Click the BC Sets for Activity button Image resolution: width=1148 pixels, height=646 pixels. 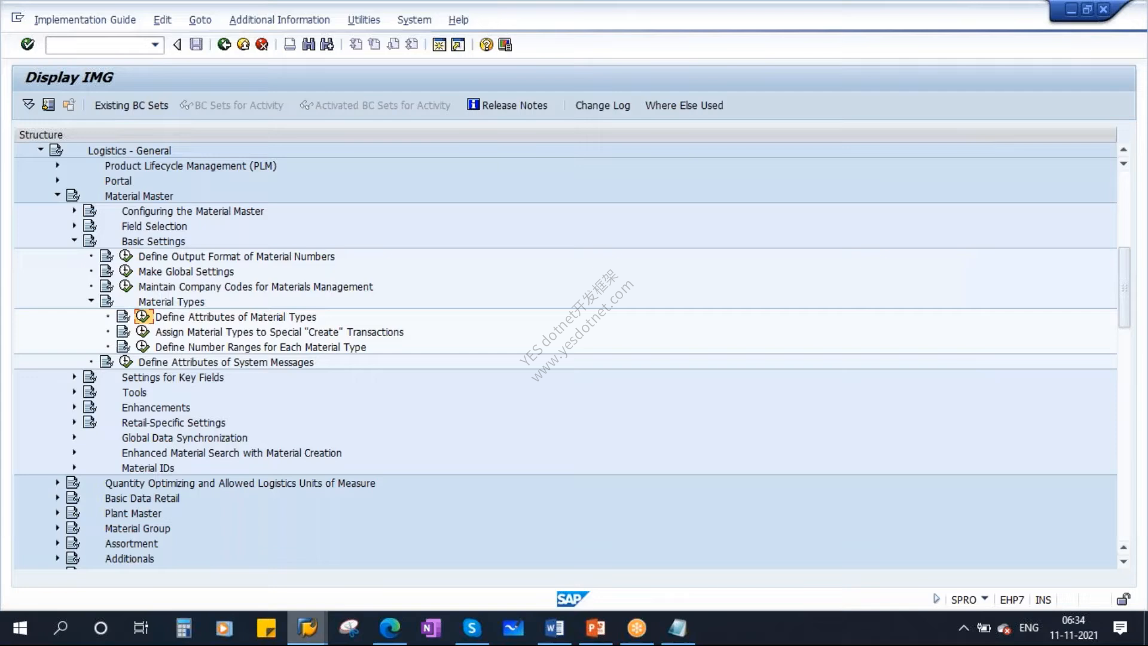(231, 105)
